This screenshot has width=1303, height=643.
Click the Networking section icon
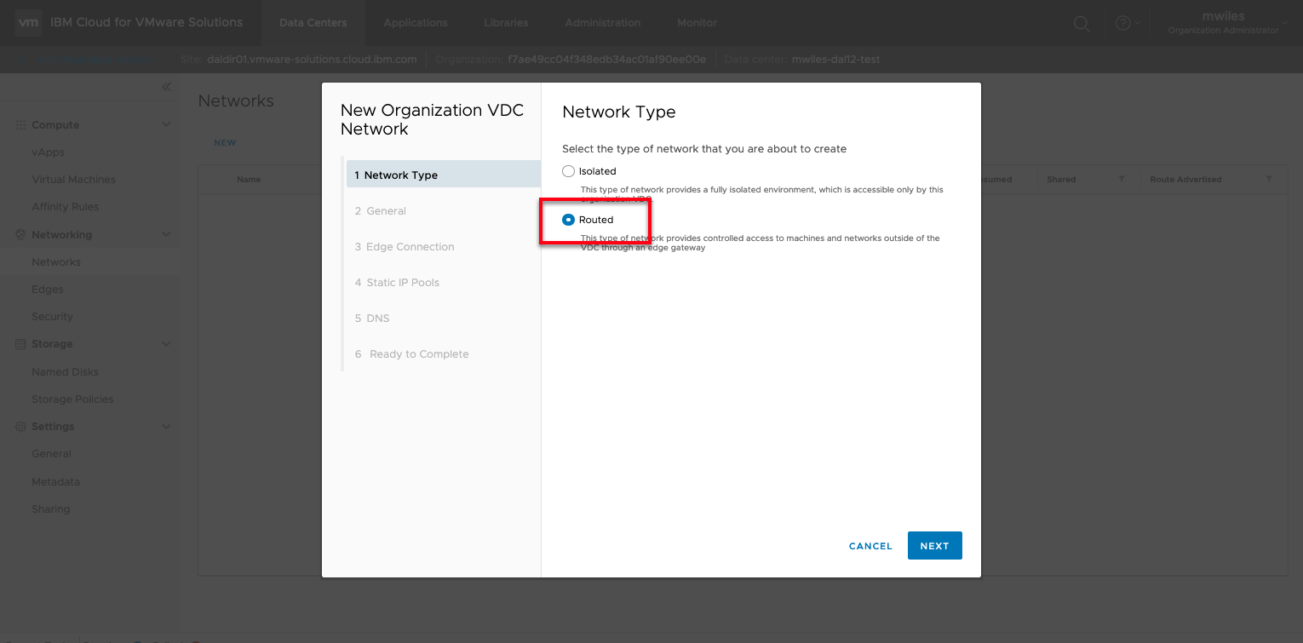tap(21, 235)
